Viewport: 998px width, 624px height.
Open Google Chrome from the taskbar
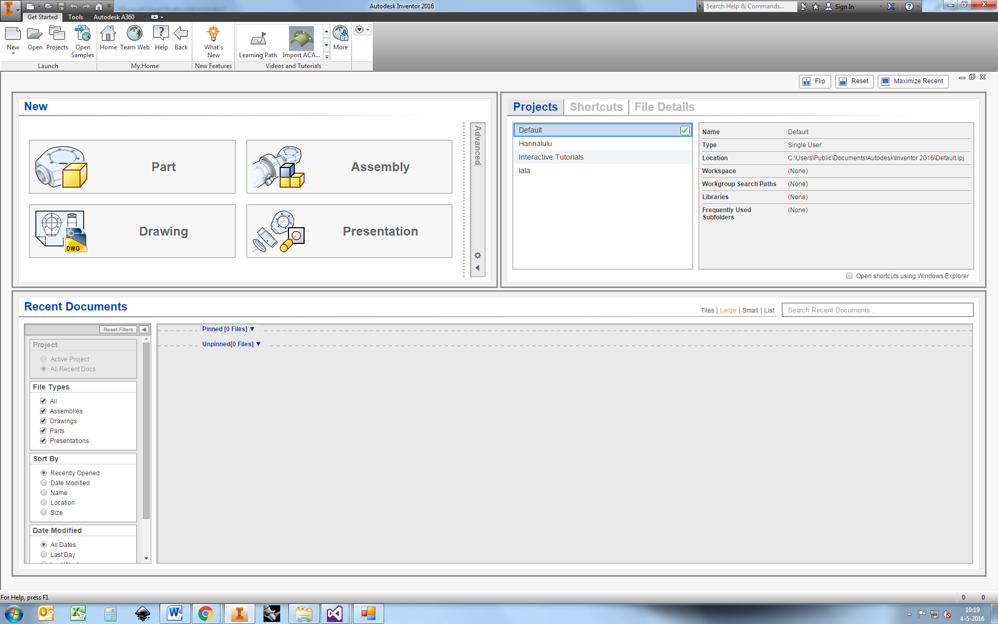(x=206, y=614)
